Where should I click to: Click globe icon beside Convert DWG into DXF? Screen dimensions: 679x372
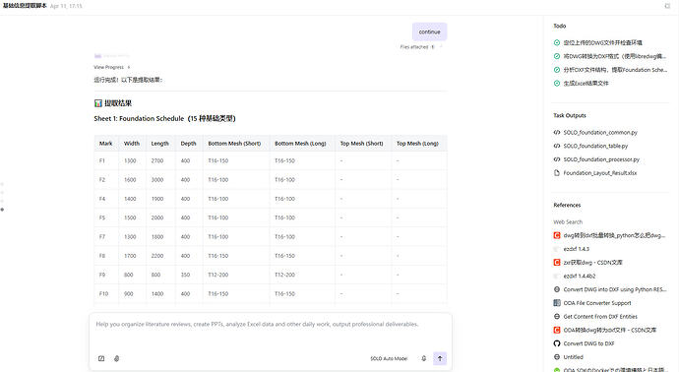[x=557, y=289]
